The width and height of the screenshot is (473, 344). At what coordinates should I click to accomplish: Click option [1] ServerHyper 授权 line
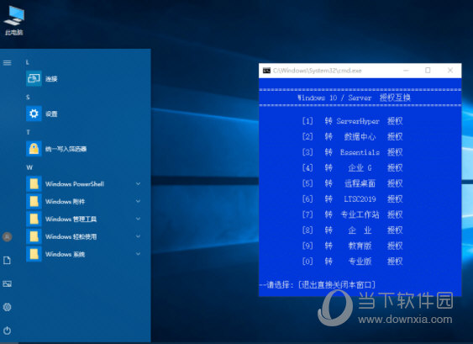click(352, 121)
